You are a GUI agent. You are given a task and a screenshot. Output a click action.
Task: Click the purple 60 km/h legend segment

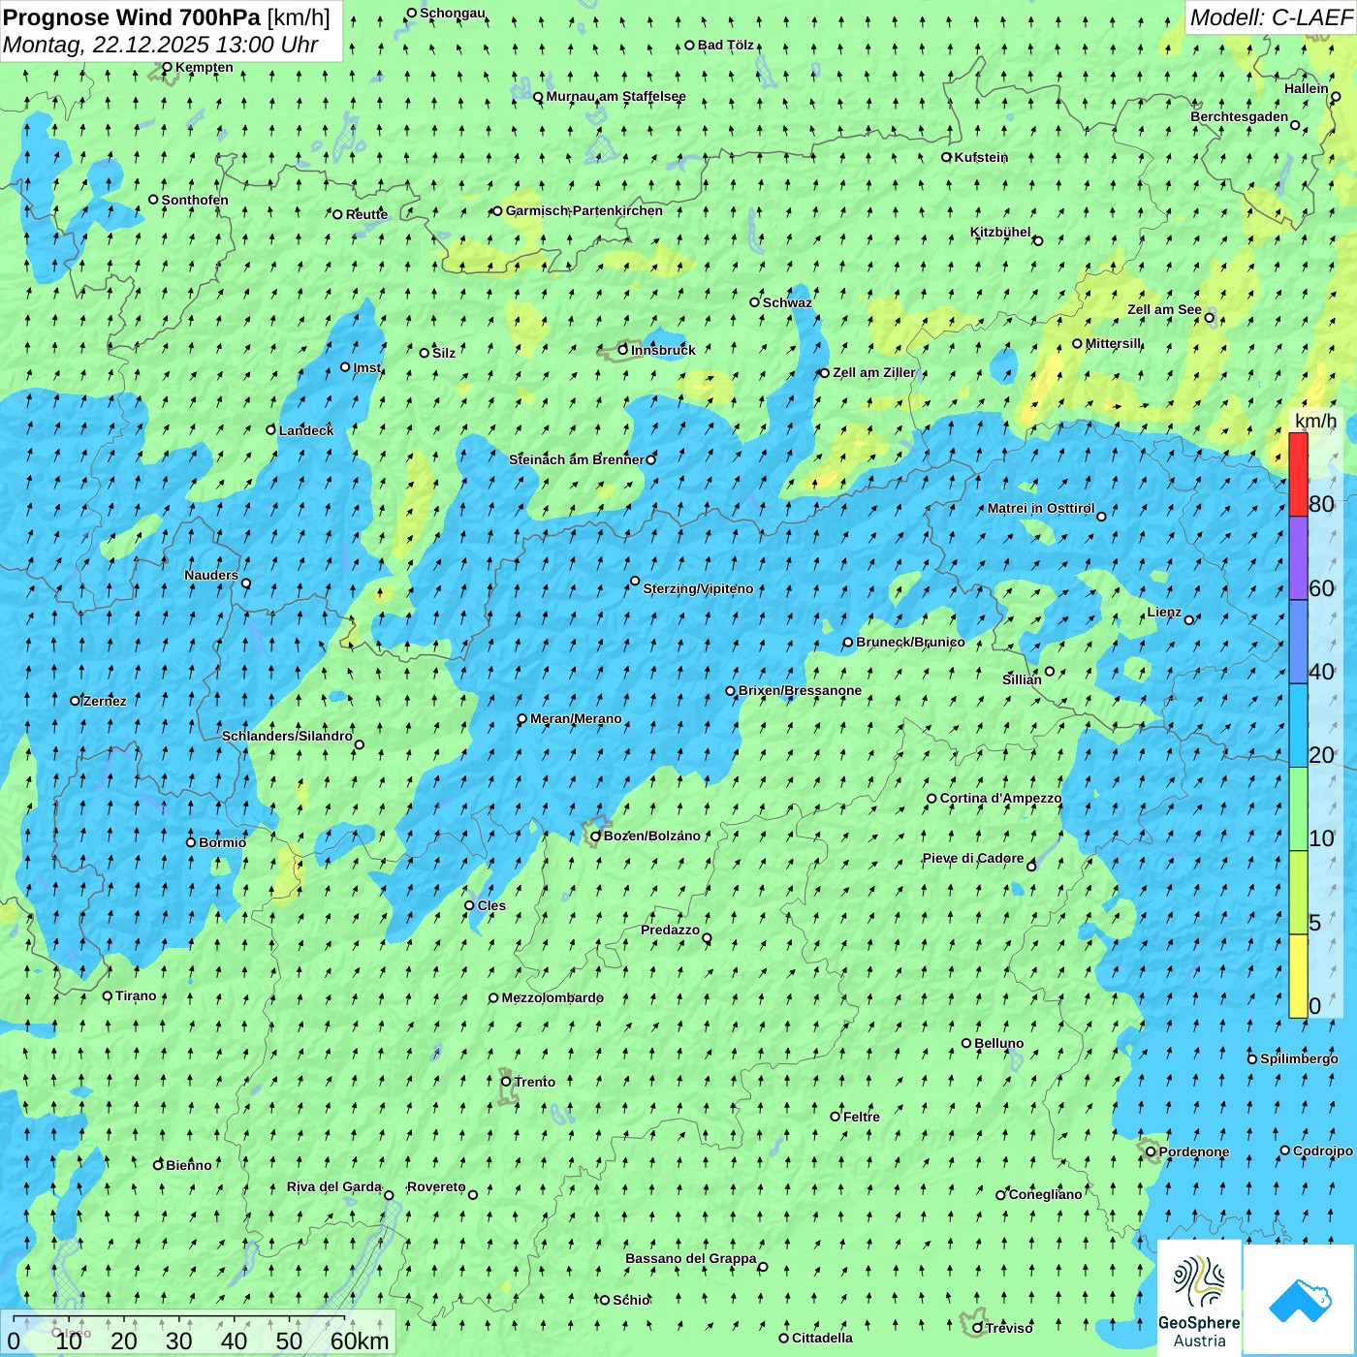click(x=1298, y=558)
